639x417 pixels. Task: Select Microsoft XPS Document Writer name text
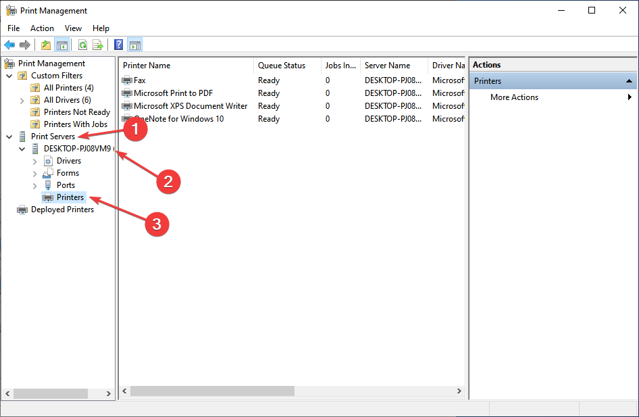point(190,106)
